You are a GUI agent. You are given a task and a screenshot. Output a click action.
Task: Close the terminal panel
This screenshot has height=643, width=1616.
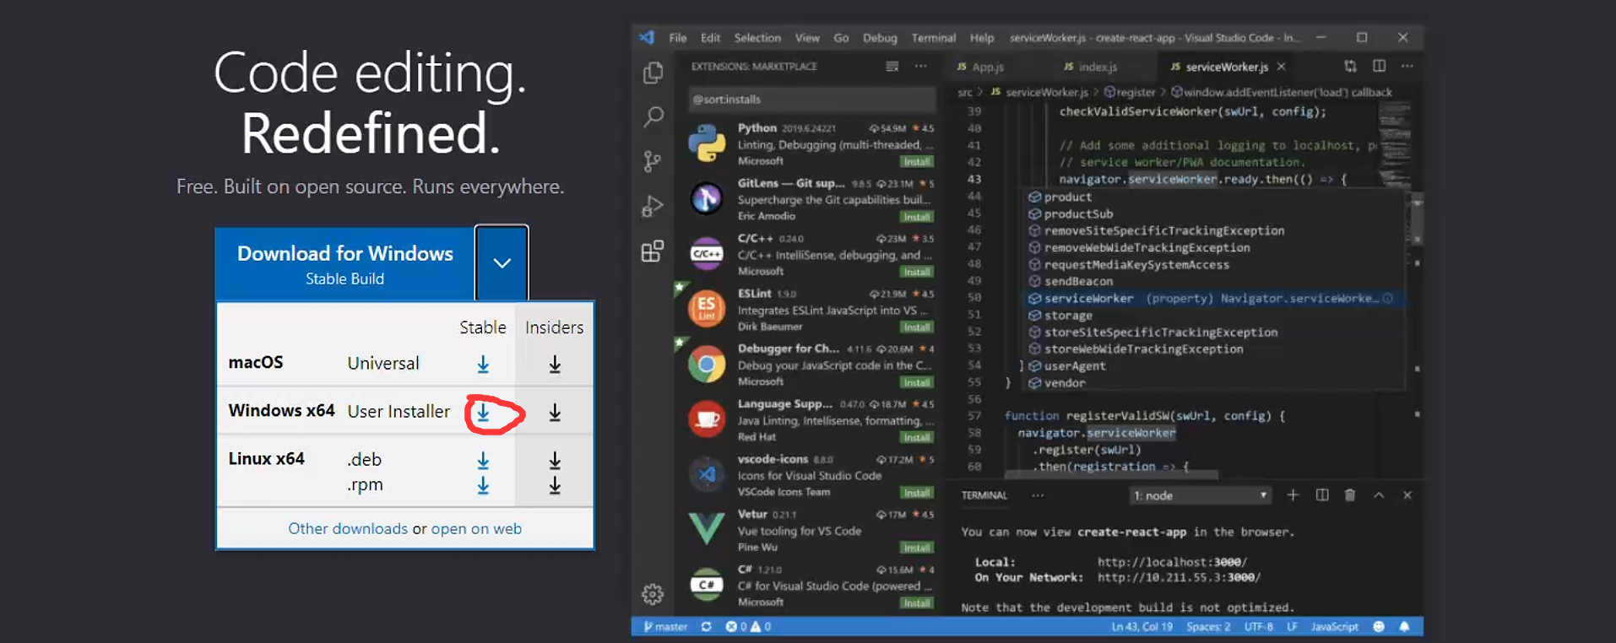[1407, 495]
